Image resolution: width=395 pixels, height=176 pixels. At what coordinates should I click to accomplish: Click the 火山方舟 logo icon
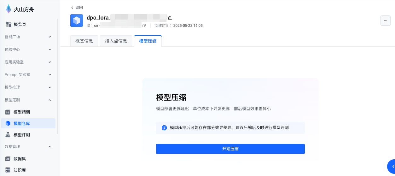tap(8, 9)
